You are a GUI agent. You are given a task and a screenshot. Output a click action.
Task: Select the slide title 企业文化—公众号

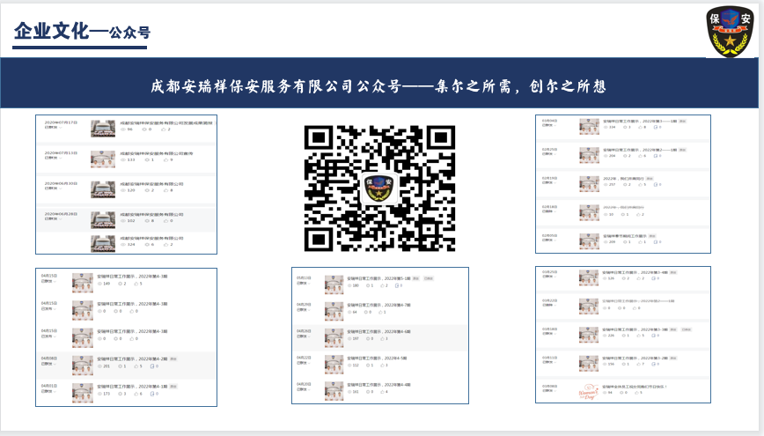[x=82, y=32]
